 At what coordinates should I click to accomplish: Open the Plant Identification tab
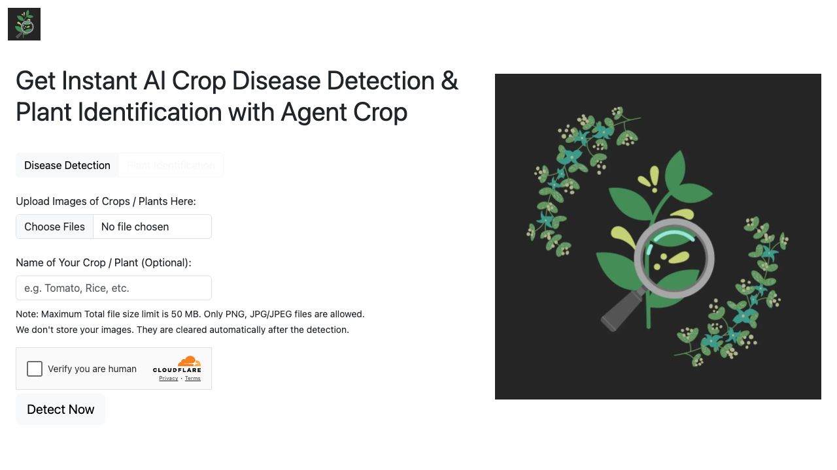point(171,165)
